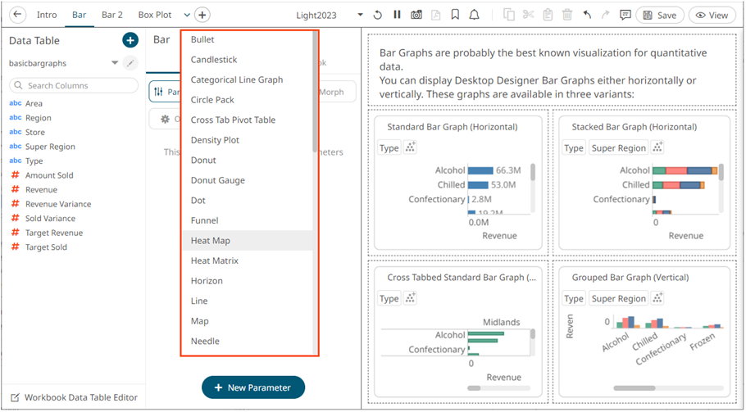Select the Amount Sold column
746x412 pixels.
tap(49, 174)
